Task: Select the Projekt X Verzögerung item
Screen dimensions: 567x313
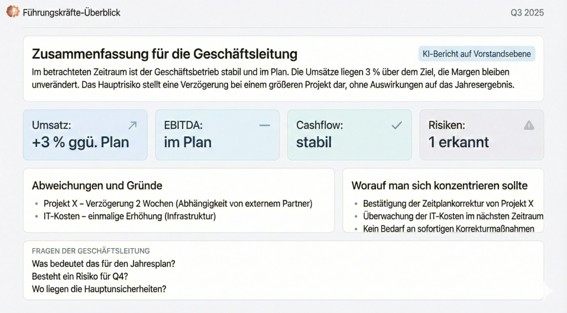Action: (x=178, y=203)
